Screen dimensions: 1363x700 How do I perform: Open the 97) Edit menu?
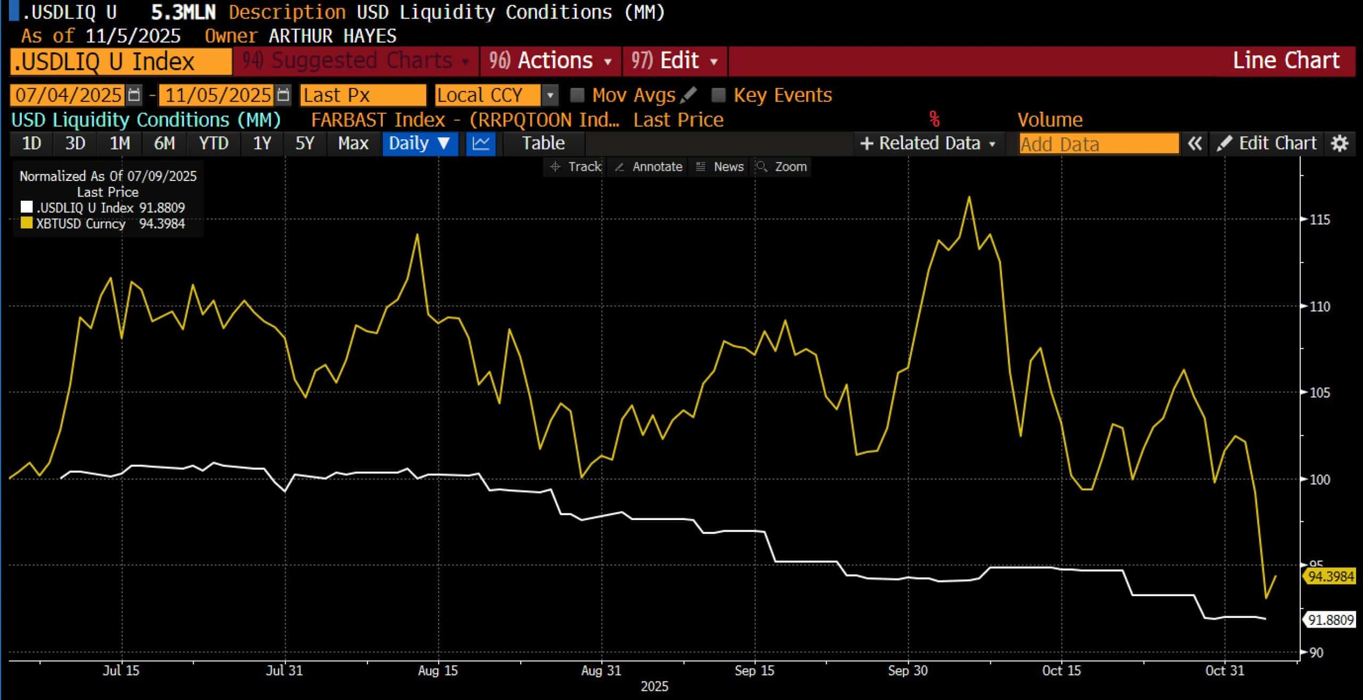[675, 61]
